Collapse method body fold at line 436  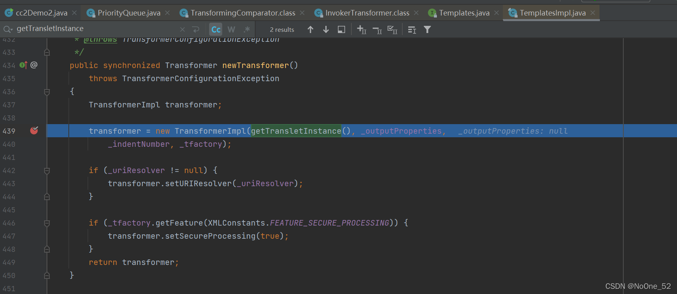point(47,92)
